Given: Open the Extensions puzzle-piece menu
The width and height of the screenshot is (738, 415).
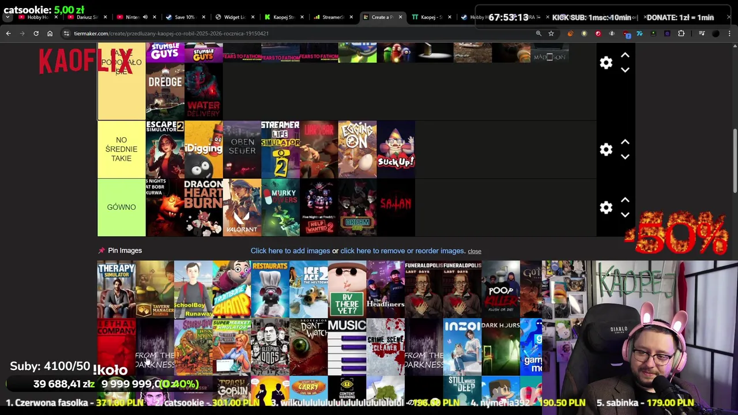Looking at the screenshot, I should (681, 33).
